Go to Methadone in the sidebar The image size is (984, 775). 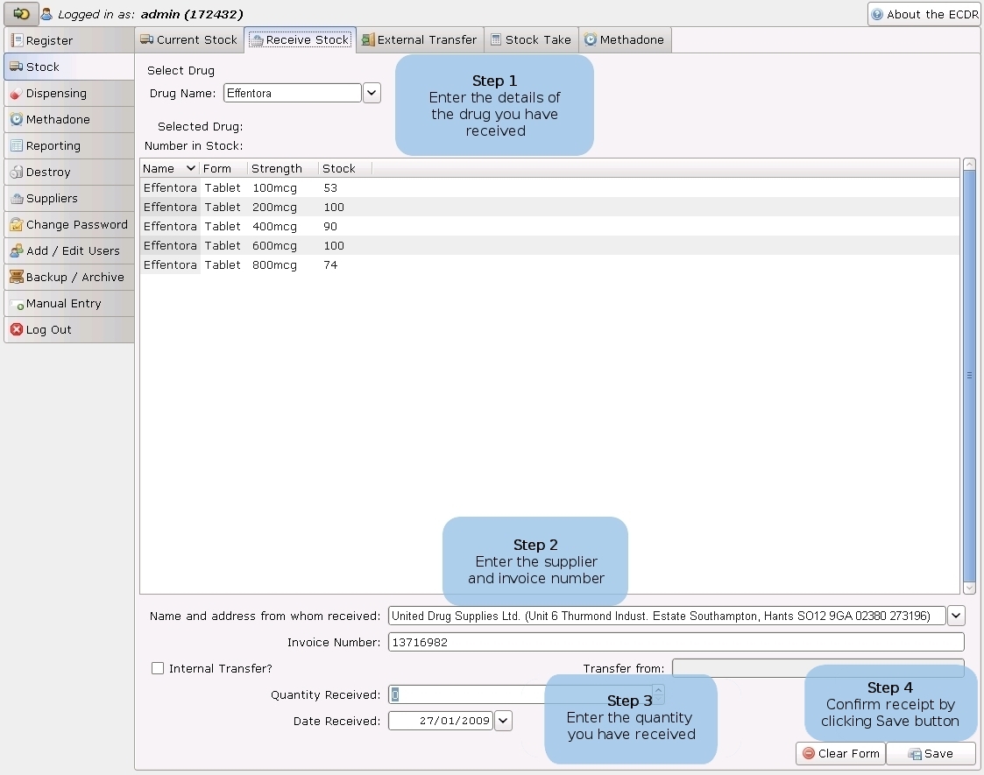[58, 120]
